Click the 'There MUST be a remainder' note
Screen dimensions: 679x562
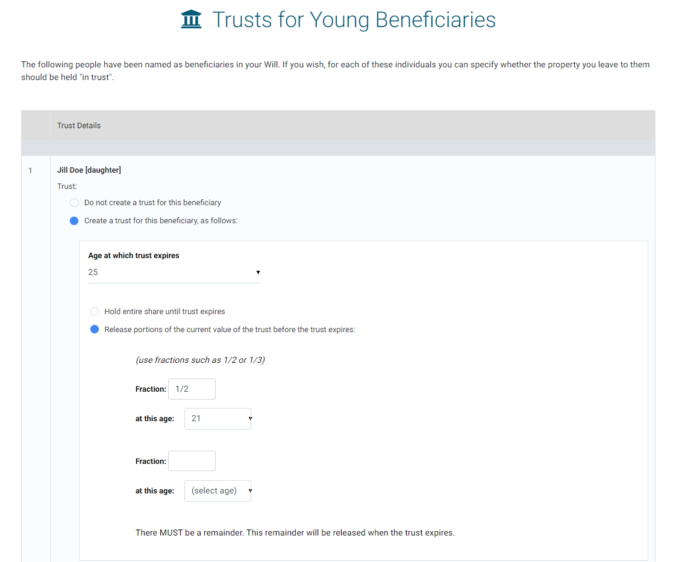click(295, 533)
